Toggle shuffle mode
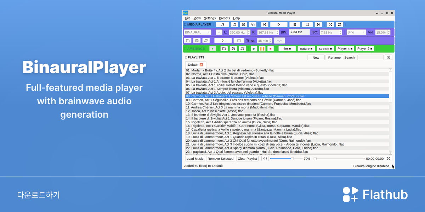The height and width of the screenshot is (212, 425). [x=330, y=24]
